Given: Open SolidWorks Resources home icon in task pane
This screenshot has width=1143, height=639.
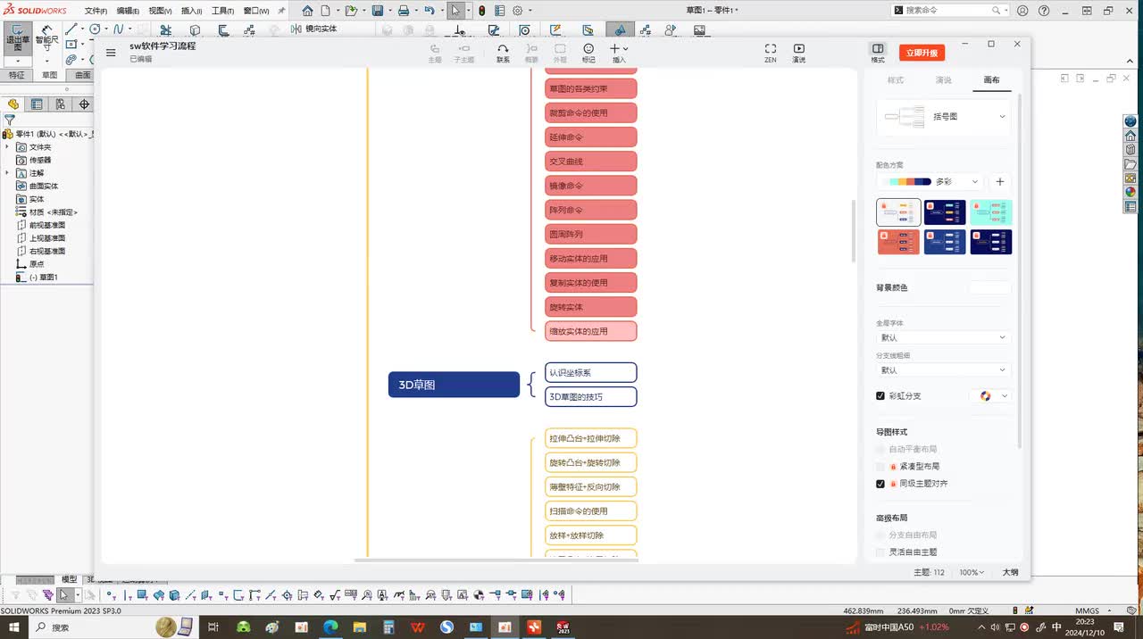Looking at the screenshot, I should pos(1130,136).
